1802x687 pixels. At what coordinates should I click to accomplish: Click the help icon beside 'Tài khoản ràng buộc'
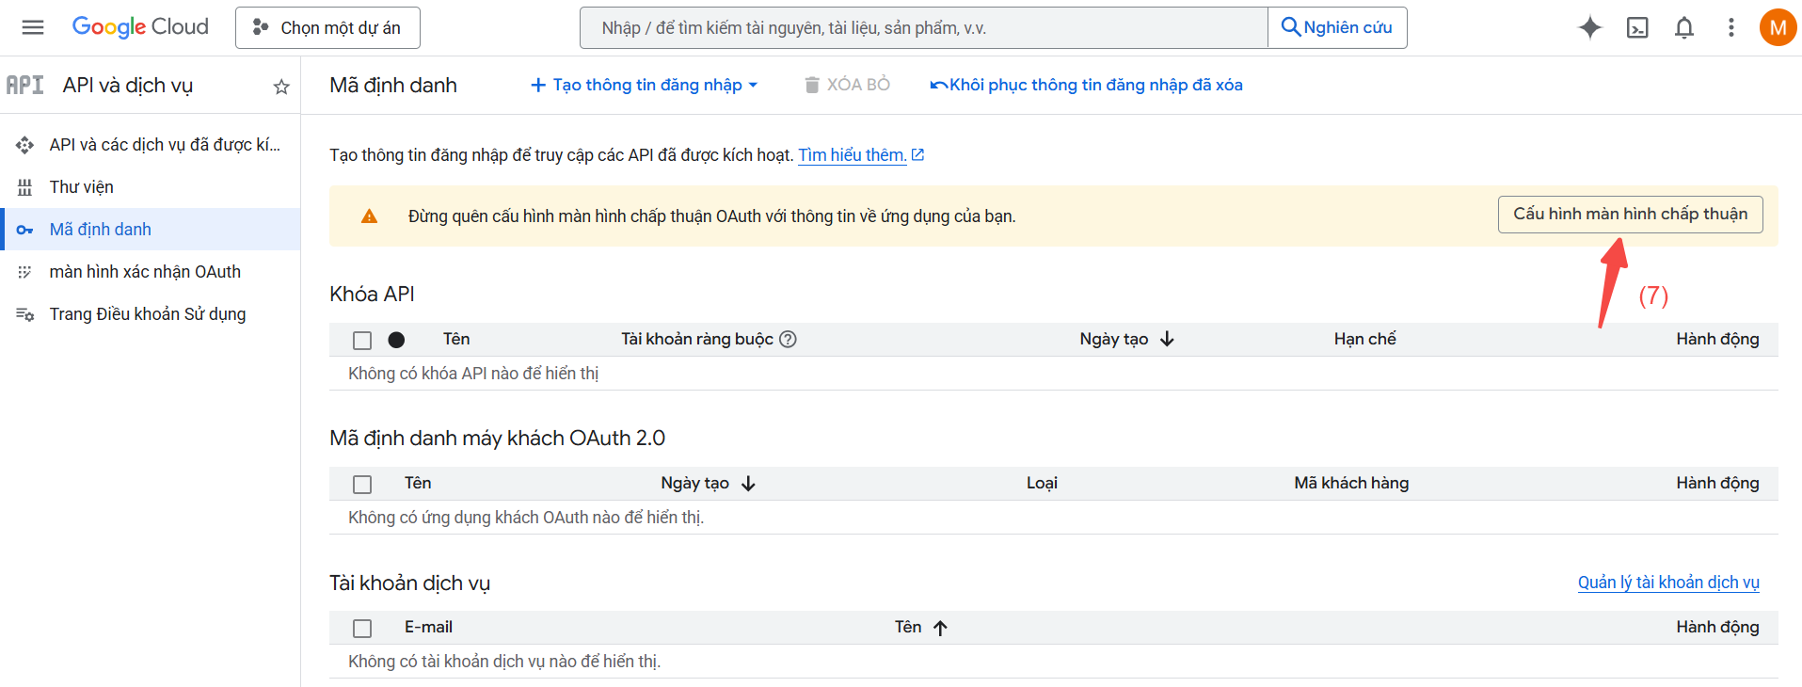pos(789,339)
